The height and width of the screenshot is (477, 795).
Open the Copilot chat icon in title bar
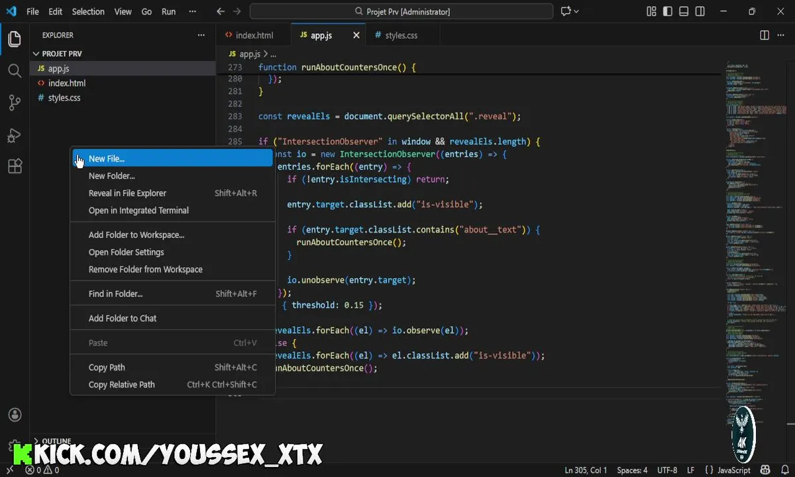point(565,11)
